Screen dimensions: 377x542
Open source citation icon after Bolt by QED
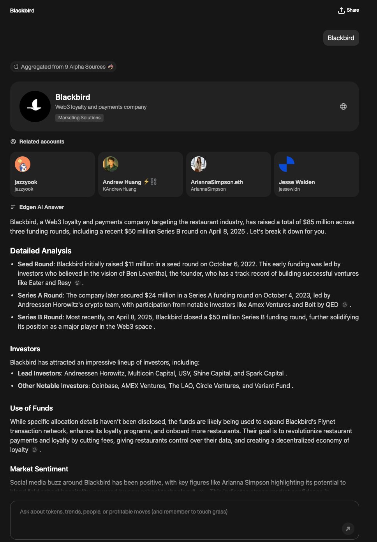[345, 305]
